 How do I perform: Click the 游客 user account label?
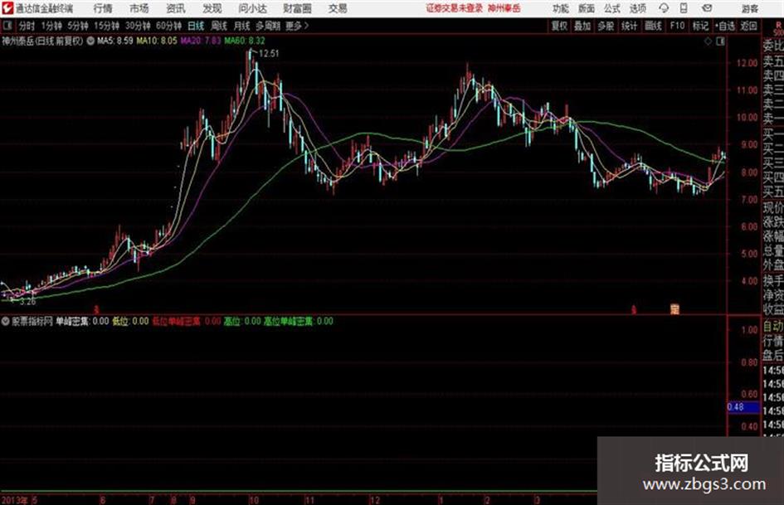coord(750,8)
